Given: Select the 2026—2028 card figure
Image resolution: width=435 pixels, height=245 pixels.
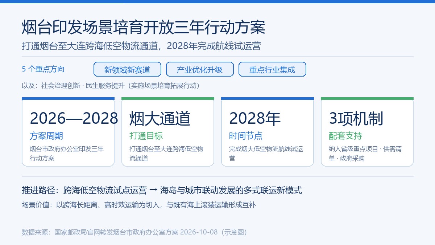Looking at the screenshot, I should click(x=74, y=118).
